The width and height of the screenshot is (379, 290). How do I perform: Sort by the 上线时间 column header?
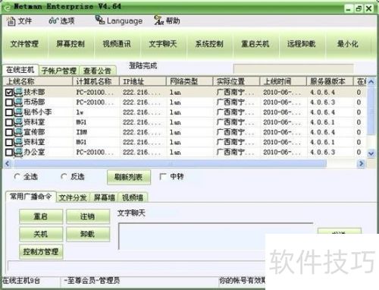(x=283, y=81)
